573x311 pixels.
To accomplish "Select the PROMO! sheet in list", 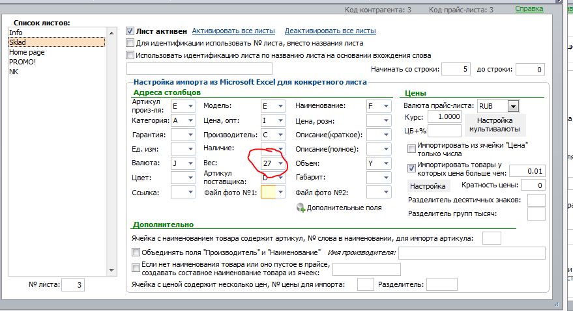I will click(x=23, y=62).
